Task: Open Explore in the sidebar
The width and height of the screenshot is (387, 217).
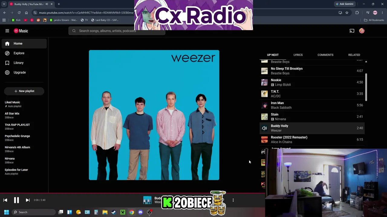Action: (24, 53)
